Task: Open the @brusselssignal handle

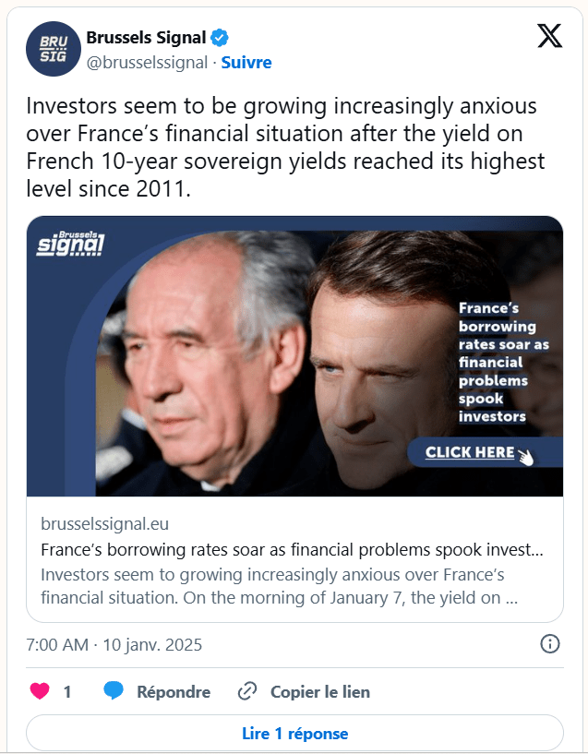Action: click(148, 63)
